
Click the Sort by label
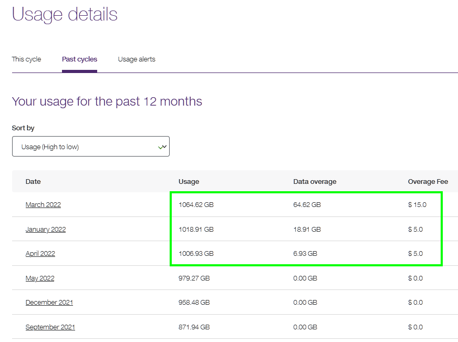click(23, 128)
